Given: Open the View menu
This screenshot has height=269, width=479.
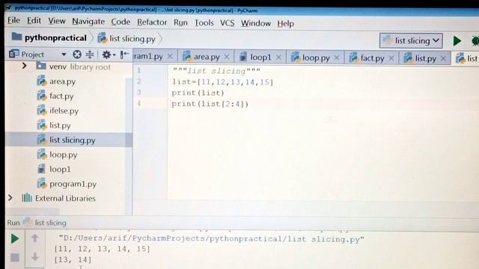Looking at the screenshot, I should click(57, 21).
